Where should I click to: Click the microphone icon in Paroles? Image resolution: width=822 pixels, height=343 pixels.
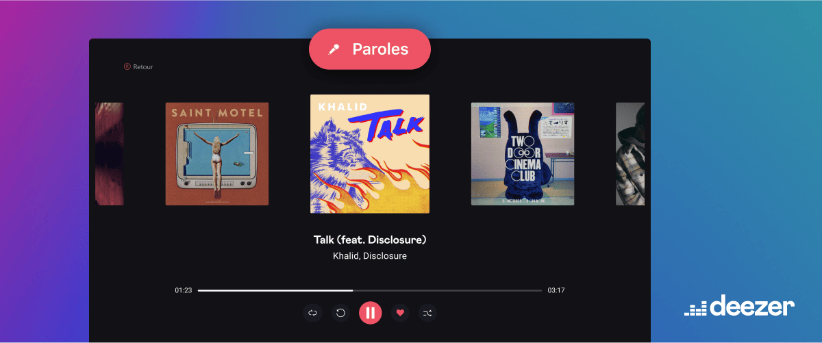[x=334, y=49]
